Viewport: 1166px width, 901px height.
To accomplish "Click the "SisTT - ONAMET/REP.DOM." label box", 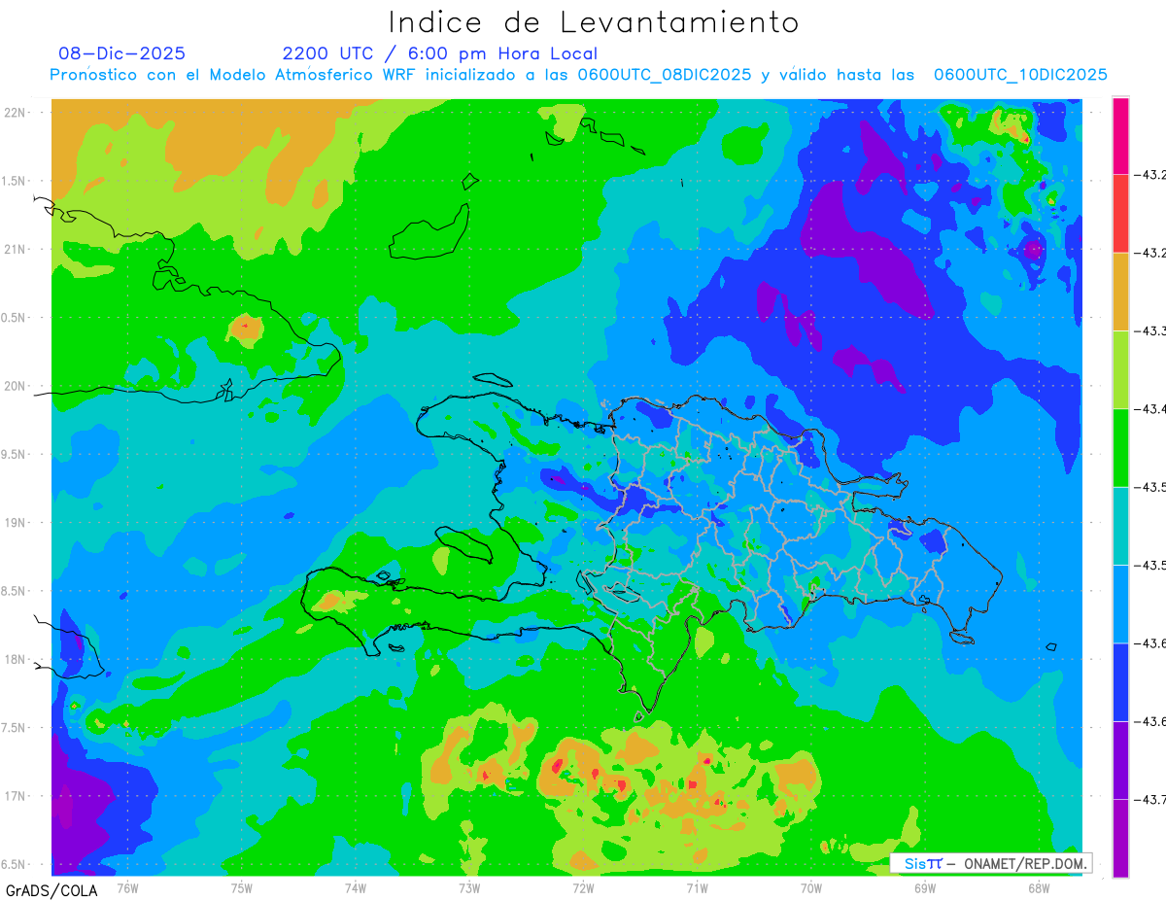I will (x=991, y=863).
